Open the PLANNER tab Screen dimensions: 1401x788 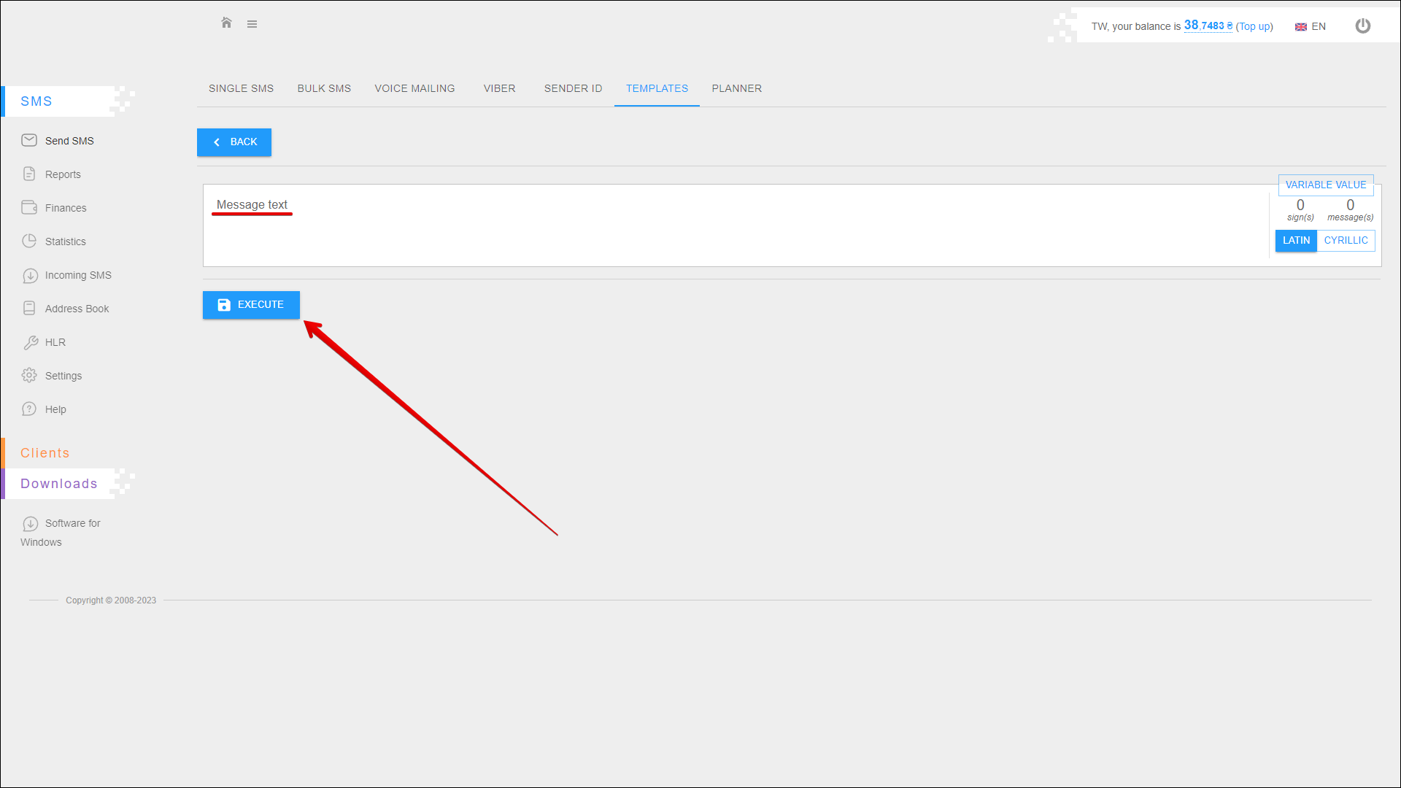[x=736, y=88]
